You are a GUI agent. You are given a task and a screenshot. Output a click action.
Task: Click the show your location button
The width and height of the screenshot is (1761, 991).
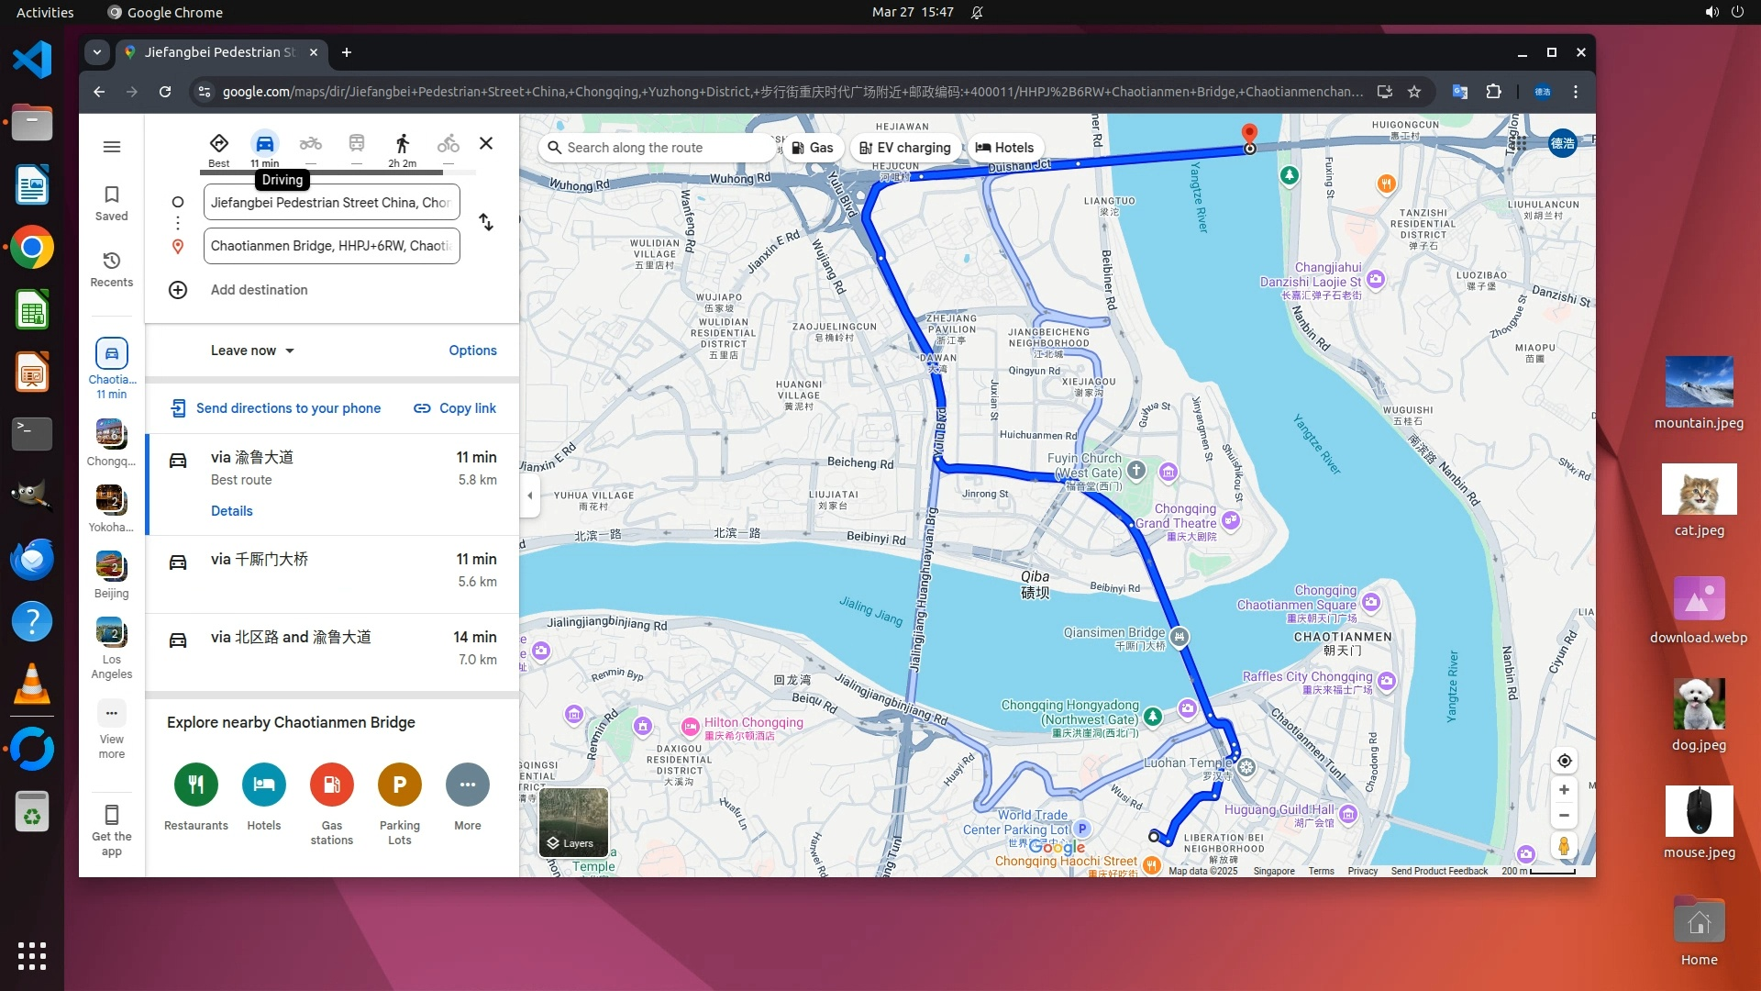pyautogui.click(x=1564, y=761)
